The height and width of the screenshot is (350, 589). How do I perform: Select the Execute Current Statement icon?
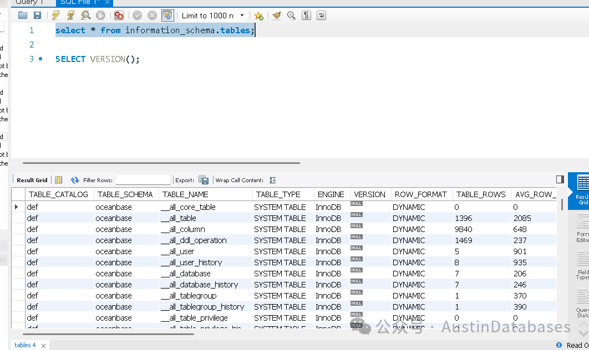click(70, 15)
